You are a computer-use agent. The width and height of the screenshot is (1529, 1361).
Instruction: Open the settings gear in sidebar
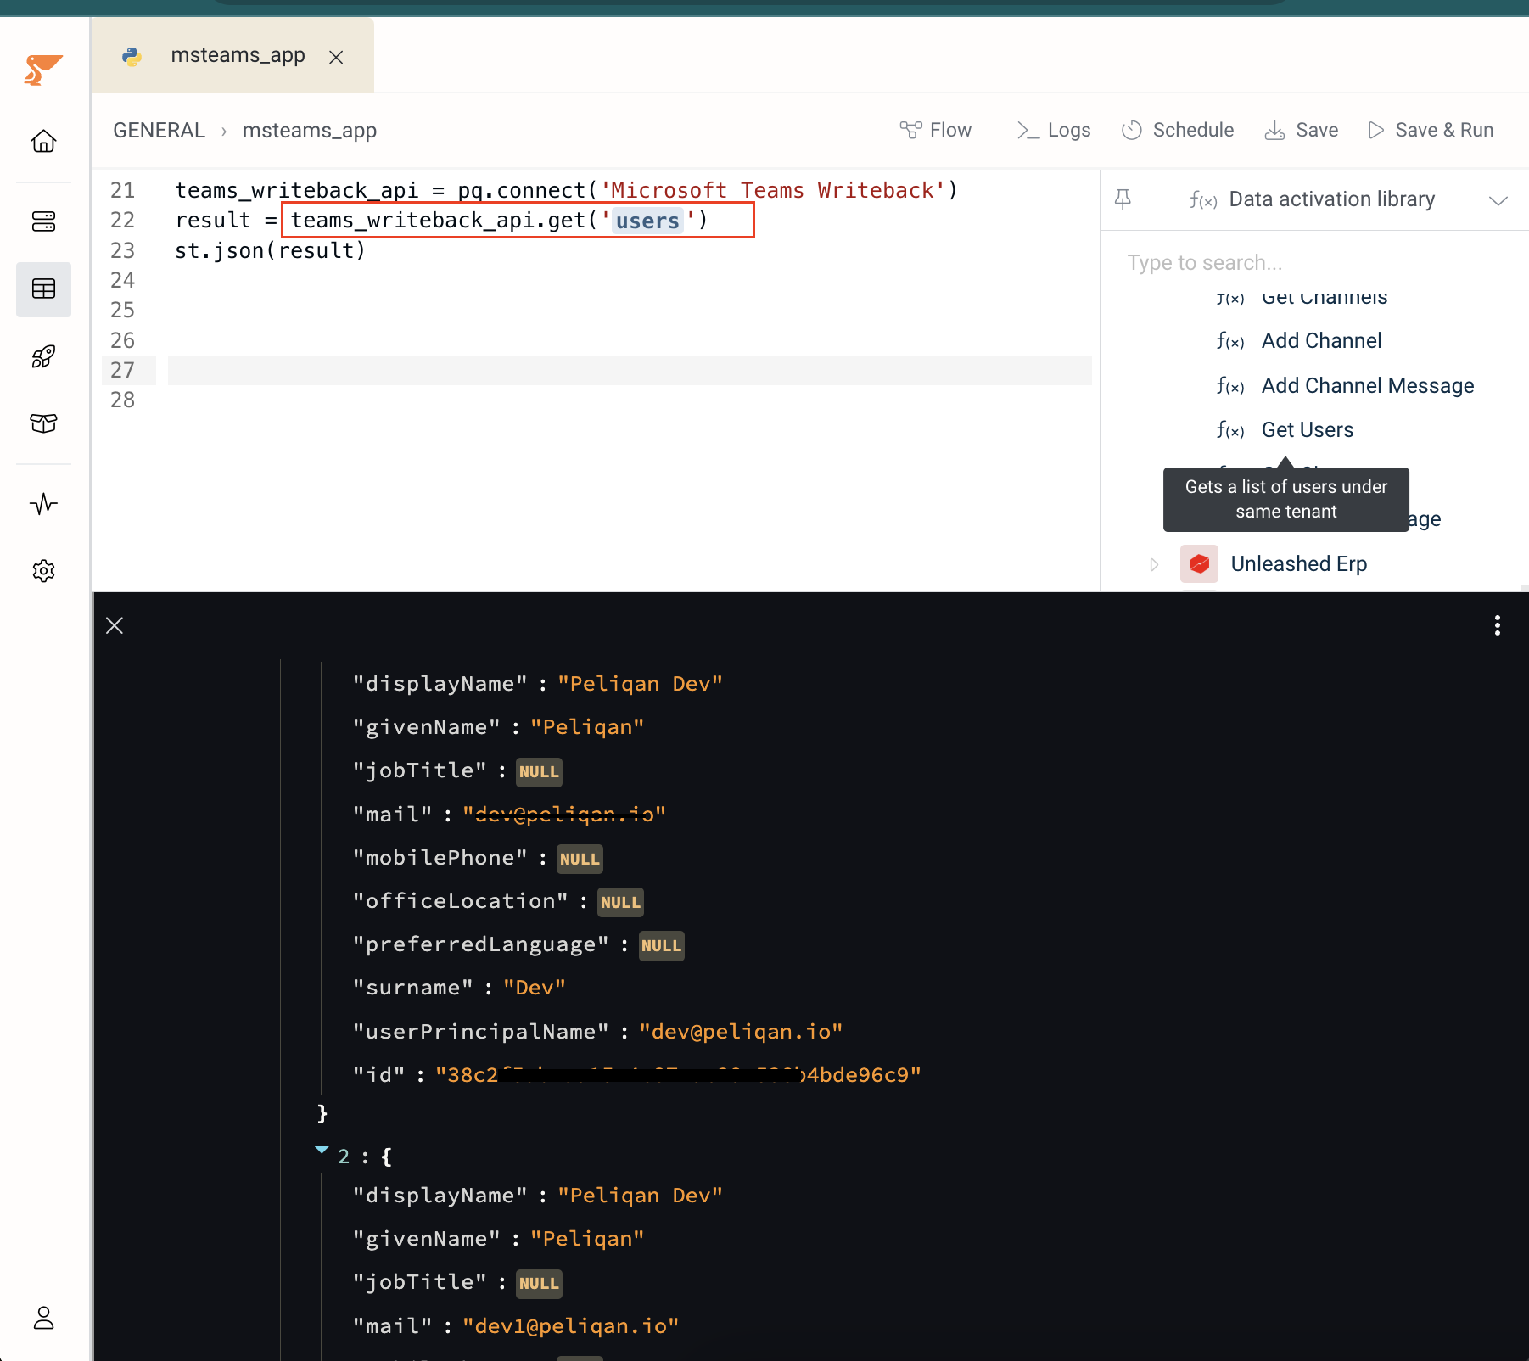(x=43, y=571)
